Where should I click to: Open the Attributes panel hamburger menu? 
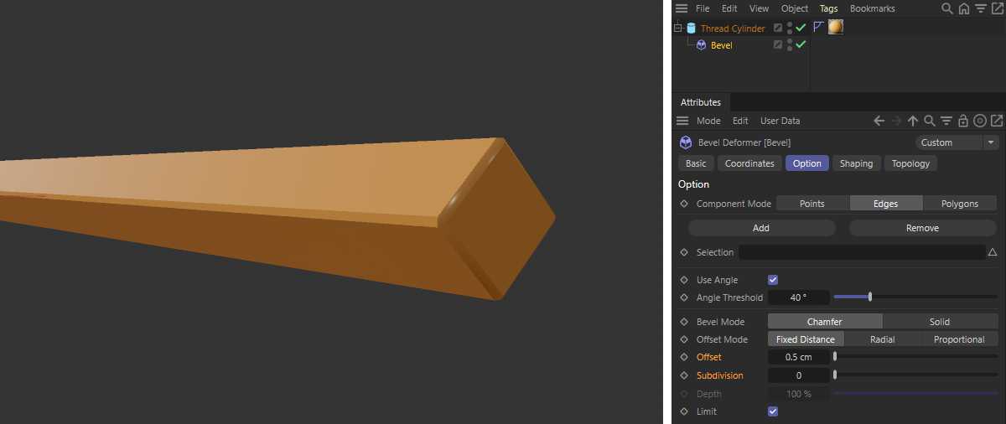point(682,121)
